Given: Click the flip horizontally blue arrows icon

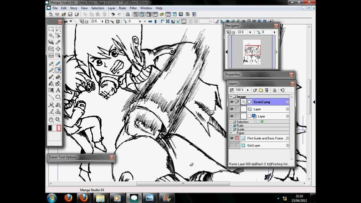Looking at the screenshot, I should 150,22.
